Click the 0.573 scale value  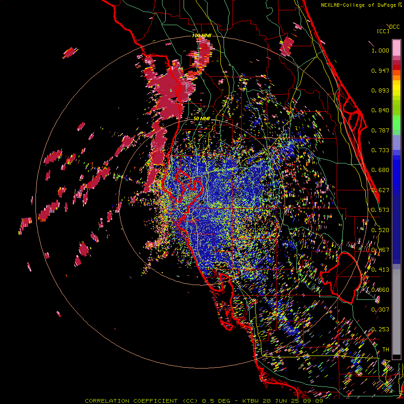(x=380, y=210)
